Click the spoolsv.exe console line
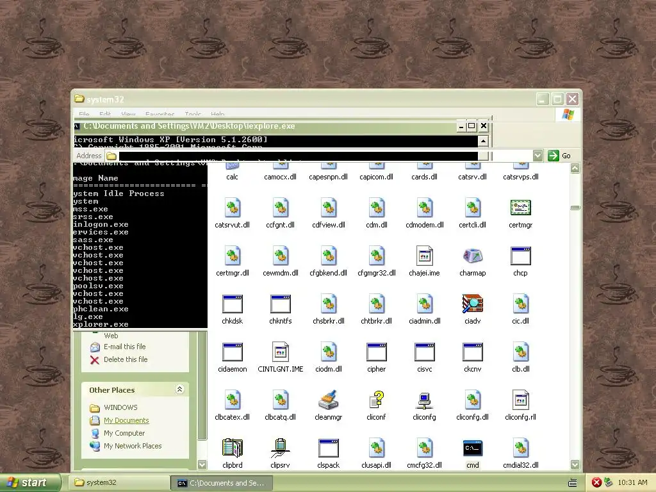656x492 pixels. click(98, 286)
